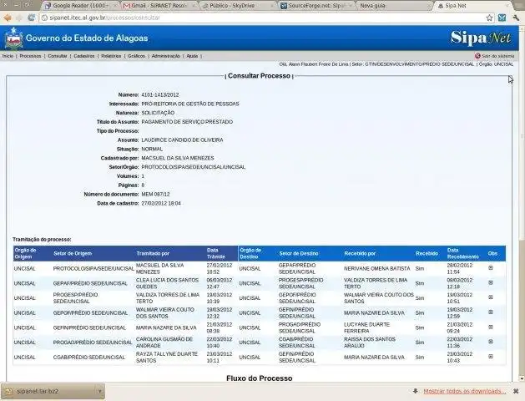Image resolution: width=525 pixels, height=401 pixels.
Task: Open Obs icon for the 06/03/2012 12:47 row
Action: point(491,282)
